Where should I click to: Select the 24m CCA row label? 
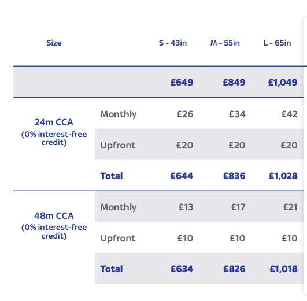[54, 122]
